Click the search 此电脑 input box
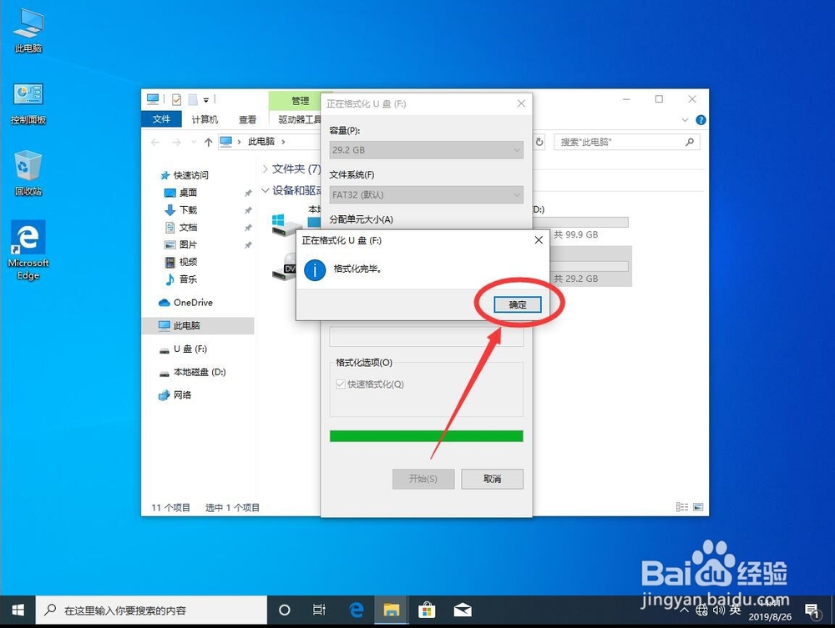 [x=627, y=142]
